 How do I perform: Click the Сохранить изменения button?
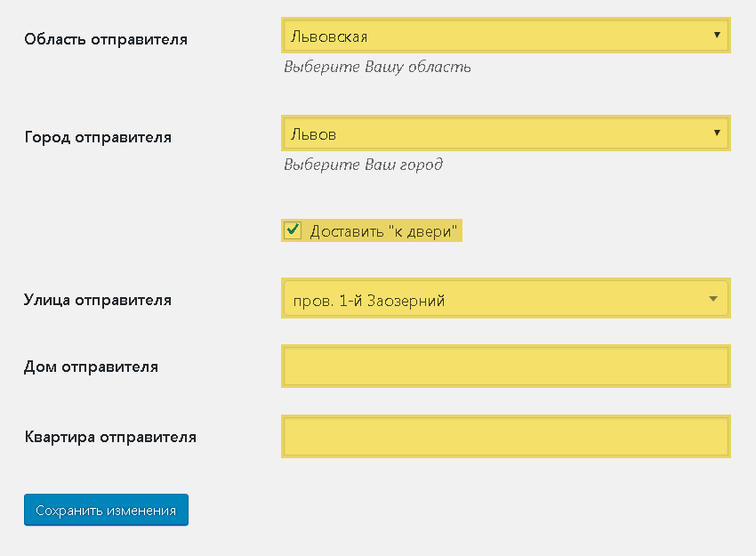[x=106, y=510]
